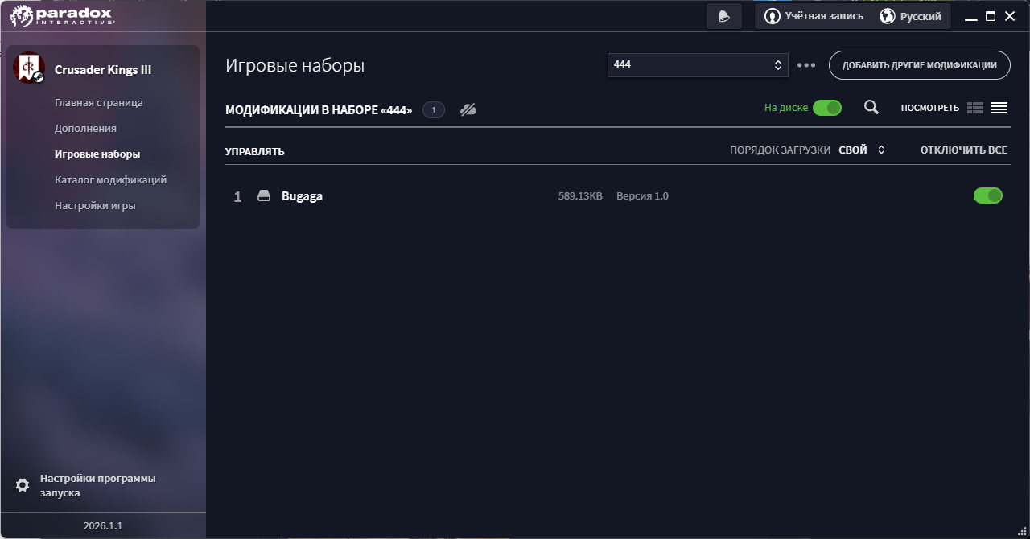
Task: Click the Crusader Kings III title
Action: (x=103, y=70)
